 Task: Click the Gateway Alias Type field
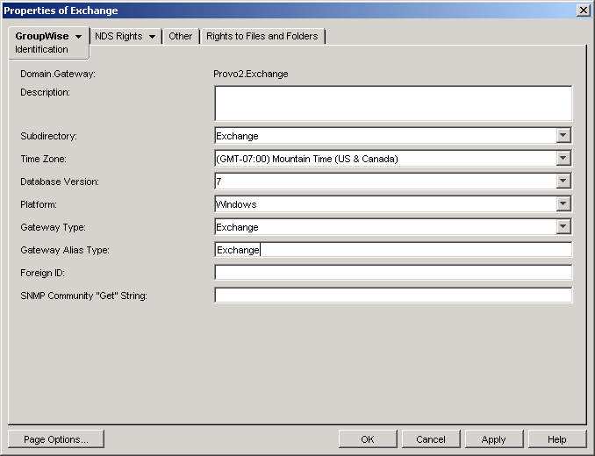[x=393, y=250]
